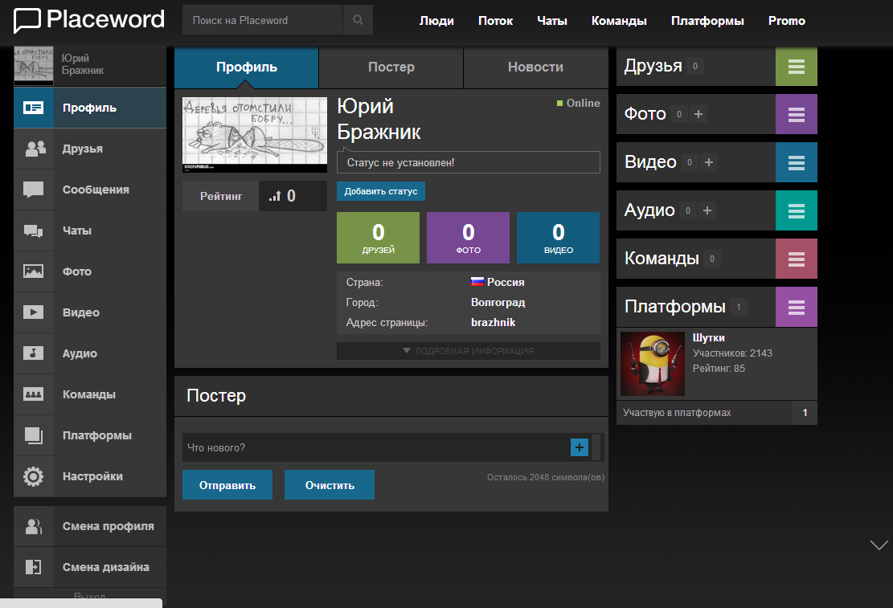
Task: Open the teal Аудио panel menu
Action: 797,210
